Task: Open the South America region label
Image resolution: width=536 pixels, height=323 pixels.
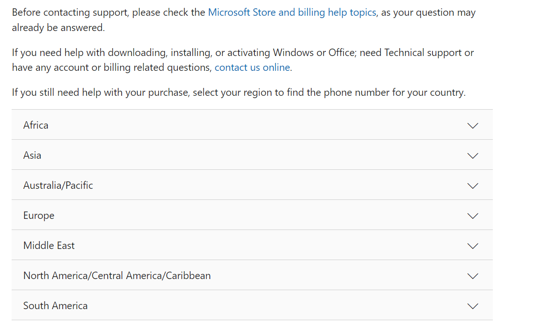Action: [55, 305]
